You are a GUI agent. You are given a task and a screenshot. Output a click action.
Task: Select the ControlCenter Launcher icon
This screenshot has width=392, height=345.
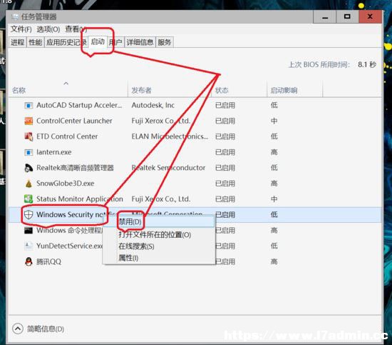(29, 121)
